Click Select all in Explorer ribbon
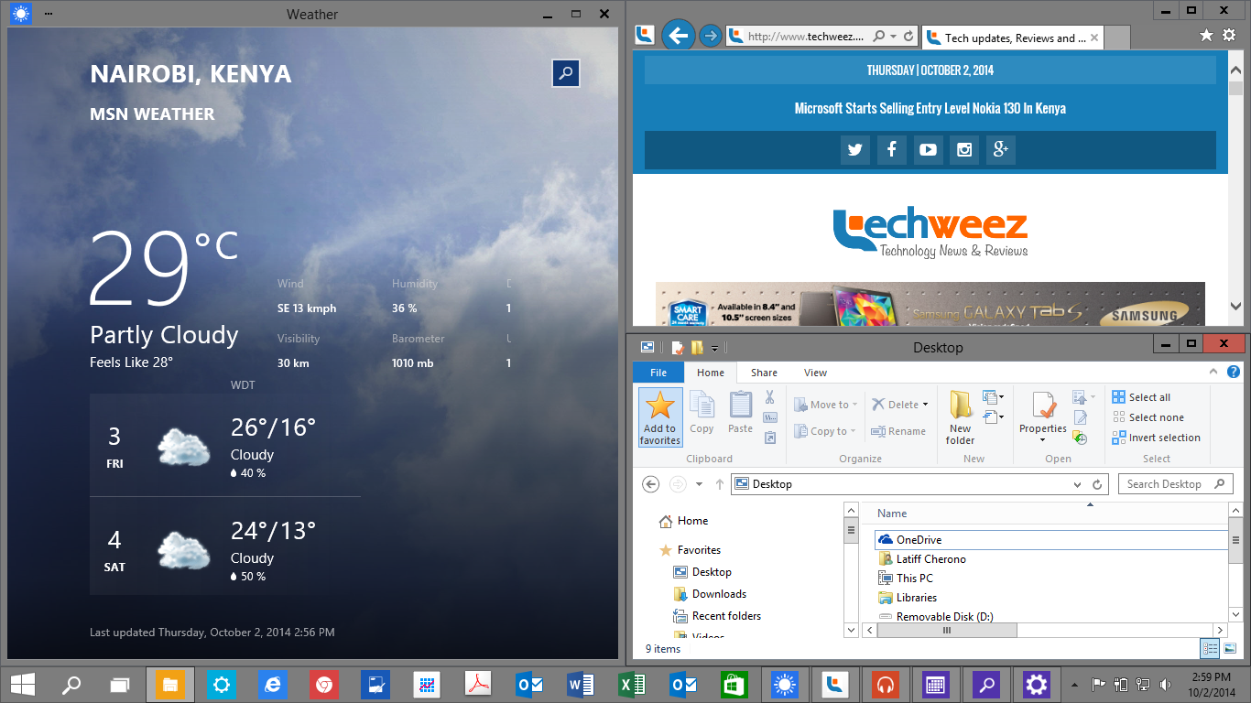The image size is (1251, 703). tap(1141, 397)
